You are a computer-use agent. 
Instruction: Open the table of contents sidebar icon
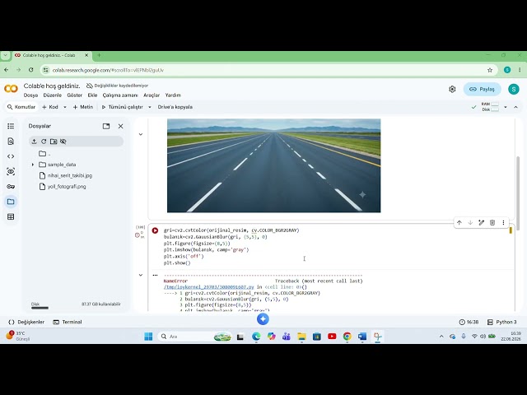11,126
